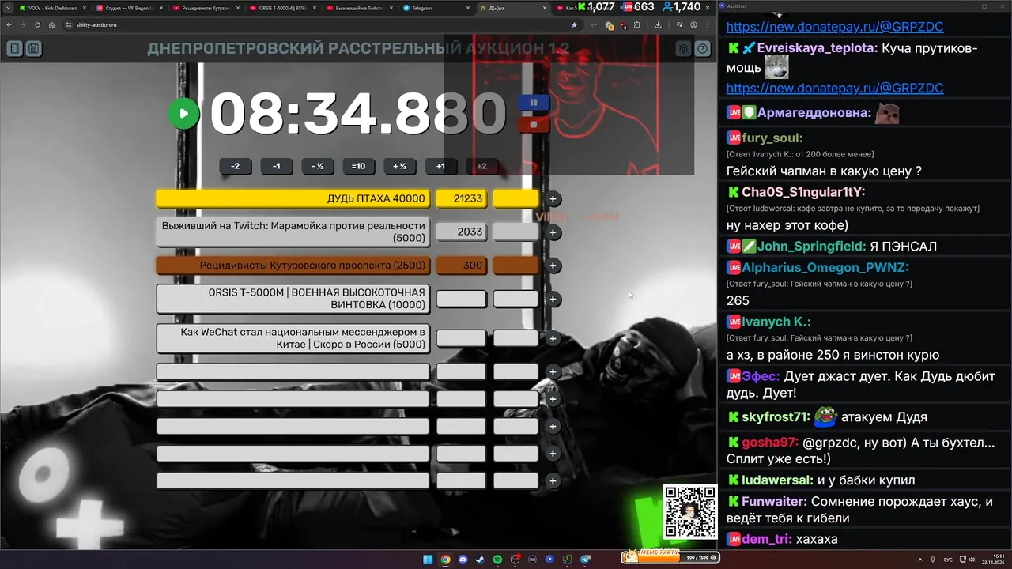This screenshot has width=1012, height=569.
Task: Start the auction timer with the green play button
Action: coord(183,113)
